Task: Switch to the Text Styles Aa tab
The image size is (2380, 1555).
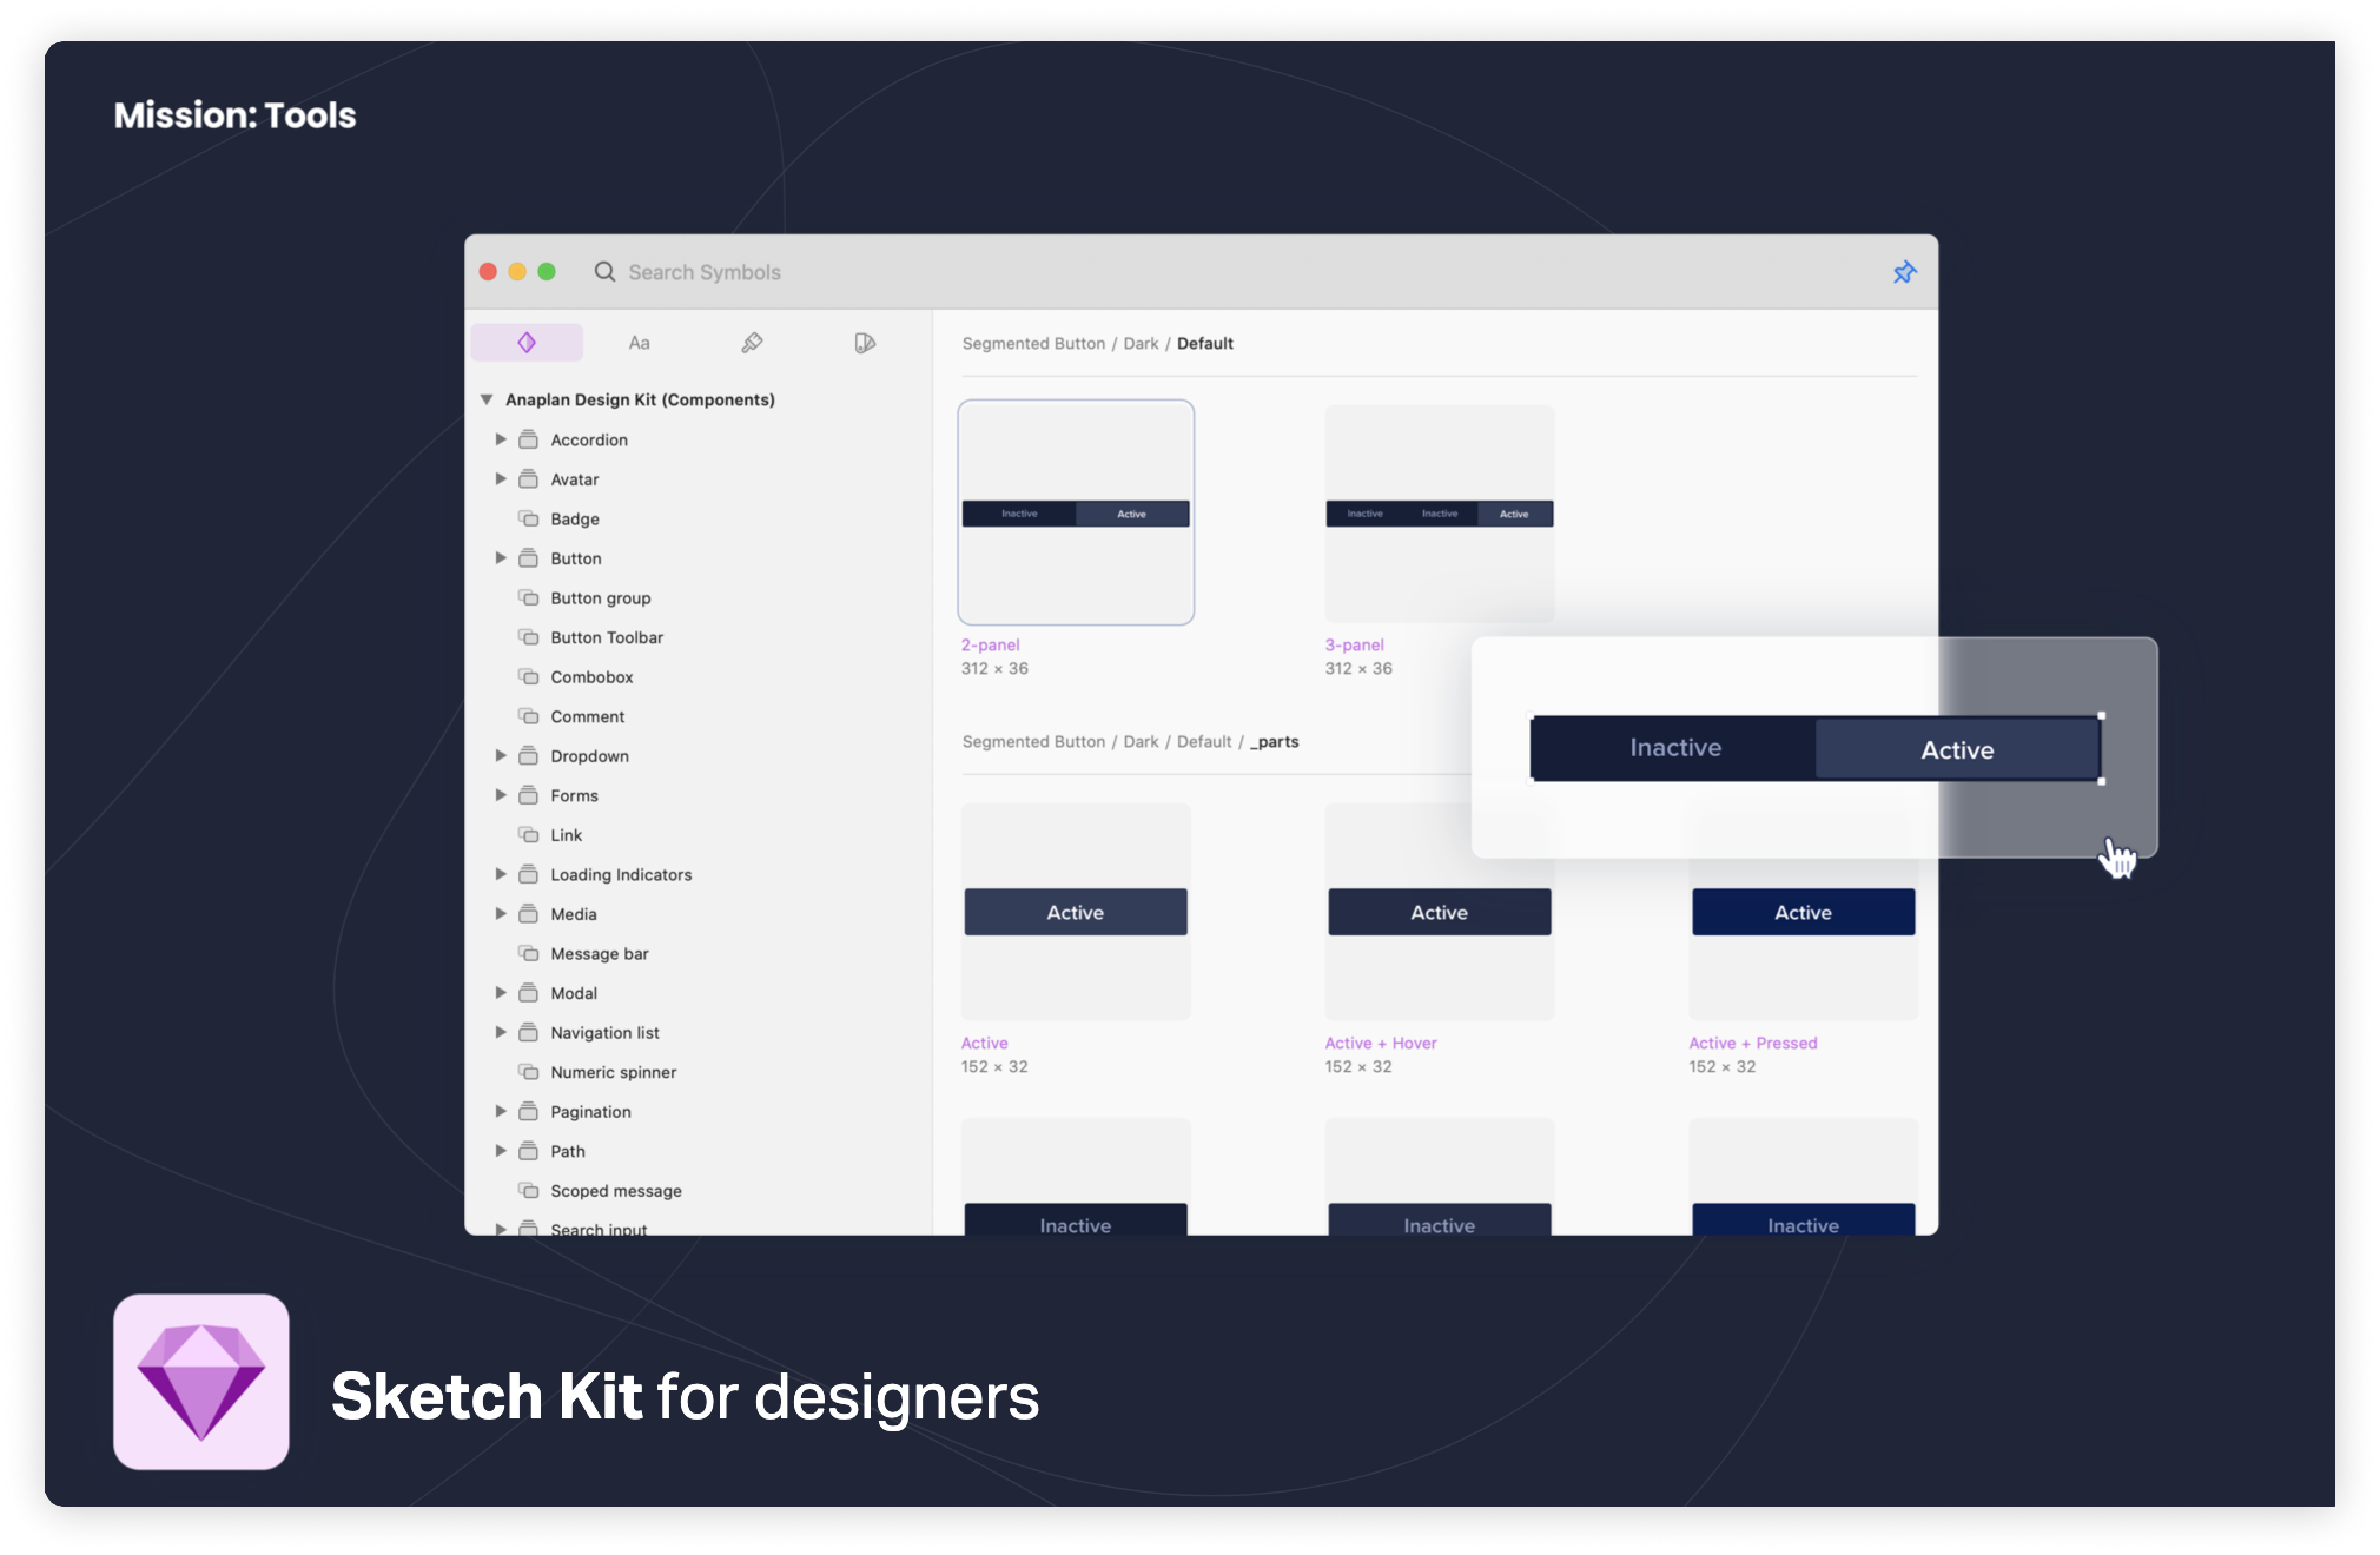Action: (x=639, y=343)
